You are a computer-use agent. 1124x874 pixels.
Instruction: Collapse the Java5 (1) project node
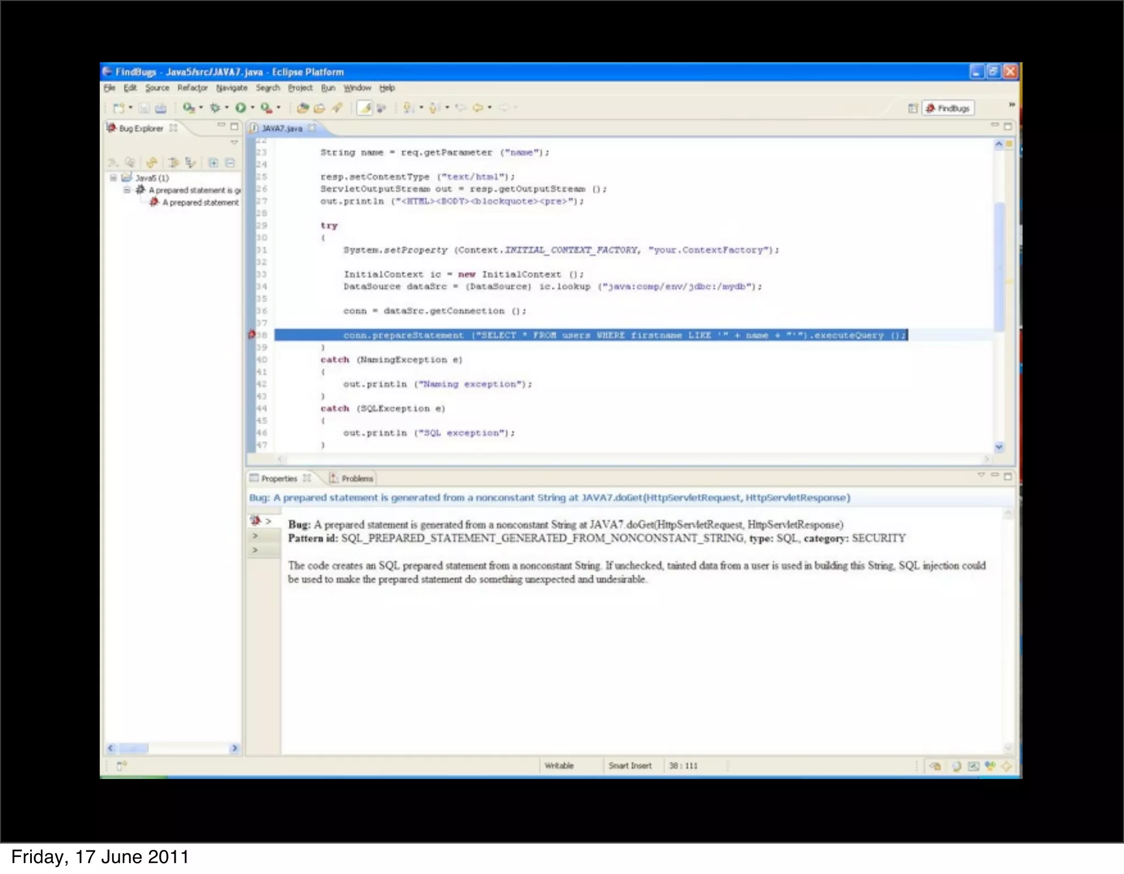point(113,178)
